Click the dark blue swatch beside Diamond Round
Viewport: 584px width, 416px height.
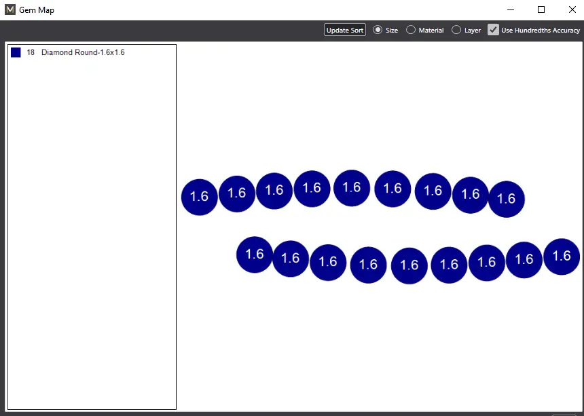[x=16, y=52]
